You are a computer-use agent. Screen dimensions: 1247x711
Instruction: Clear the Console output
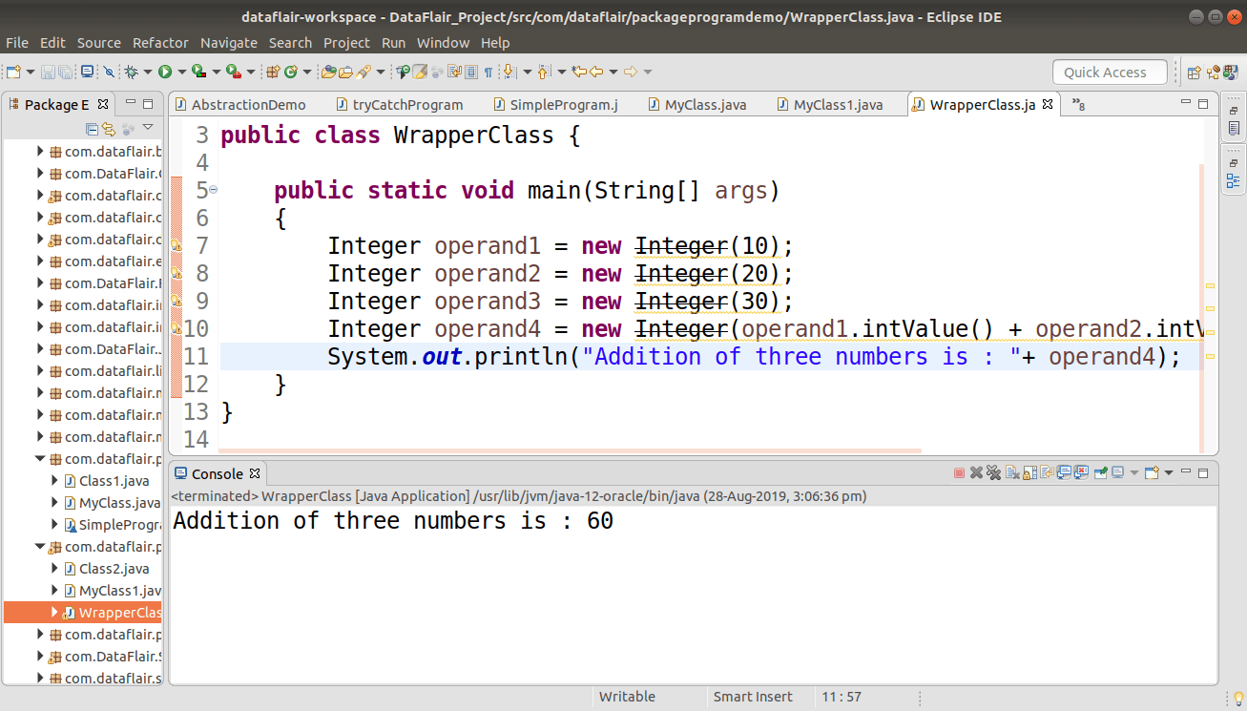coord(1011,474)
